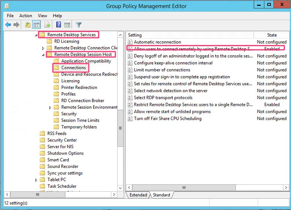291x210 pixels.
Task: Toggle the Show/Hide Action Pane icon
Action: point(67,25)
